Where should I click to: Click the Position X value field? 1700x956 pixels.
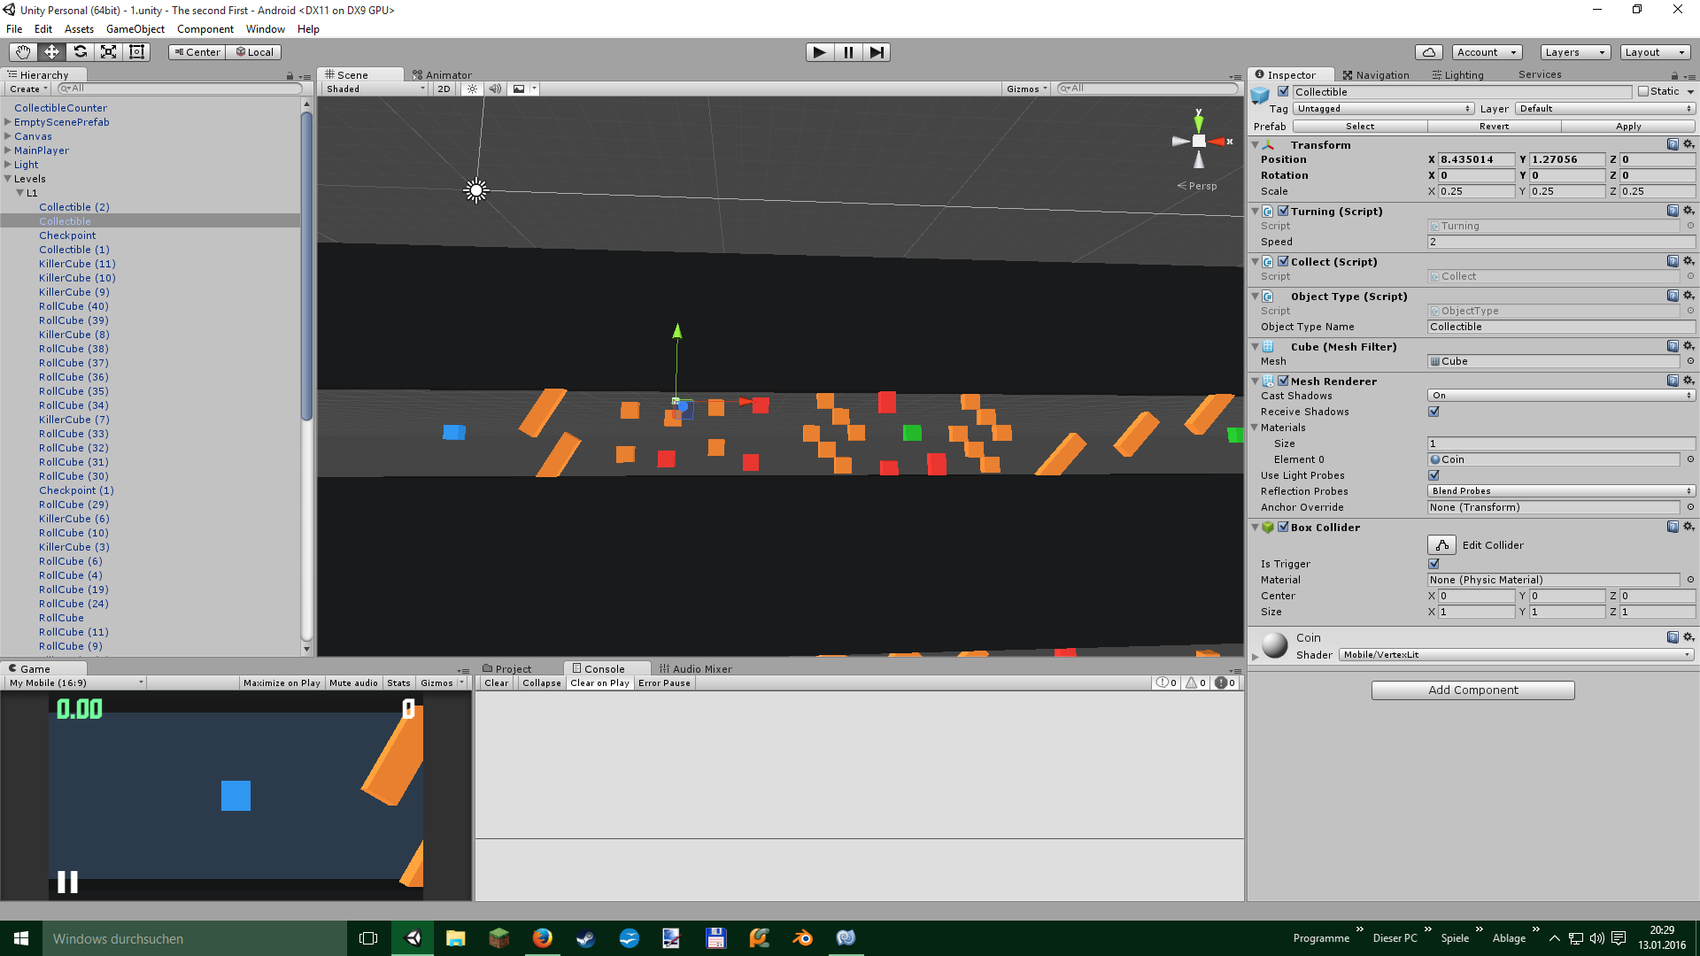click(x=1476, y=159)
